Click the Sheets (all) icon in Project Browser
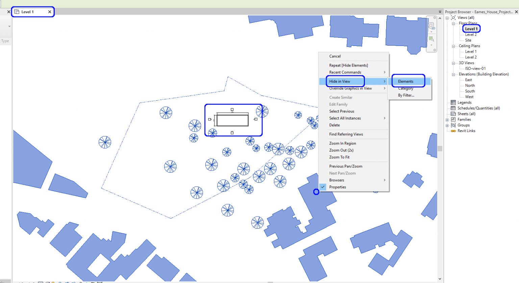The height and width of the screenshot is (283, 519). (x=453, y=113)
